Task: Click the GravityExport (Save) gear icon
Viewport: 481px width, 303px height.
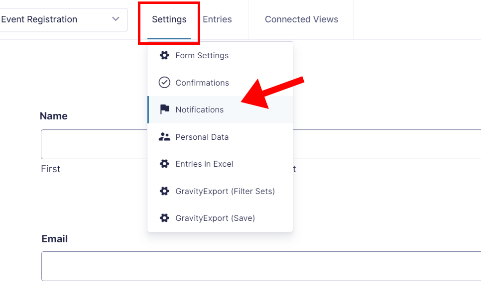Action: 164,218
